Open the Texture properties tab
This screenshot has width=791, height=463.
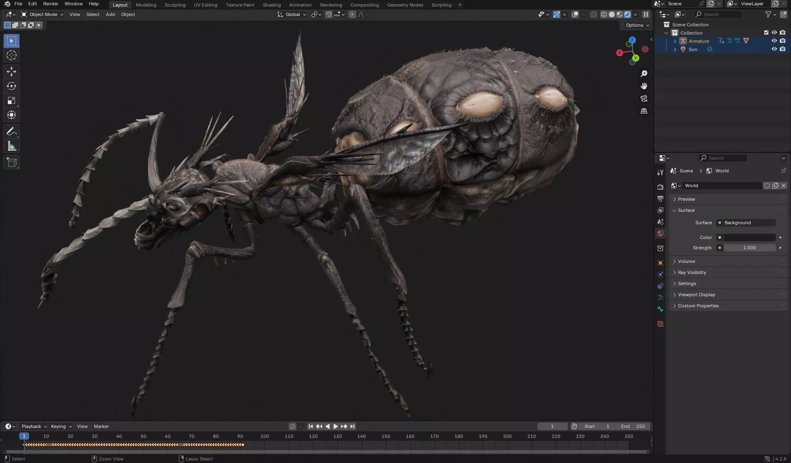tap(660, 324)
